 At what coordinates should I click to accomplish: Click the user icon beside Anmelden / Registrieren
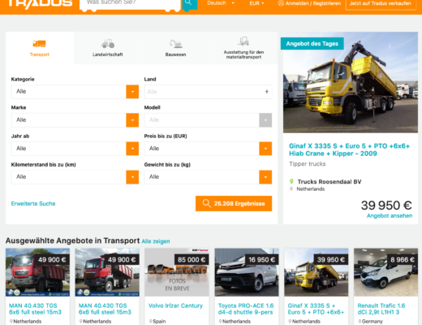(x=281, y=3)
